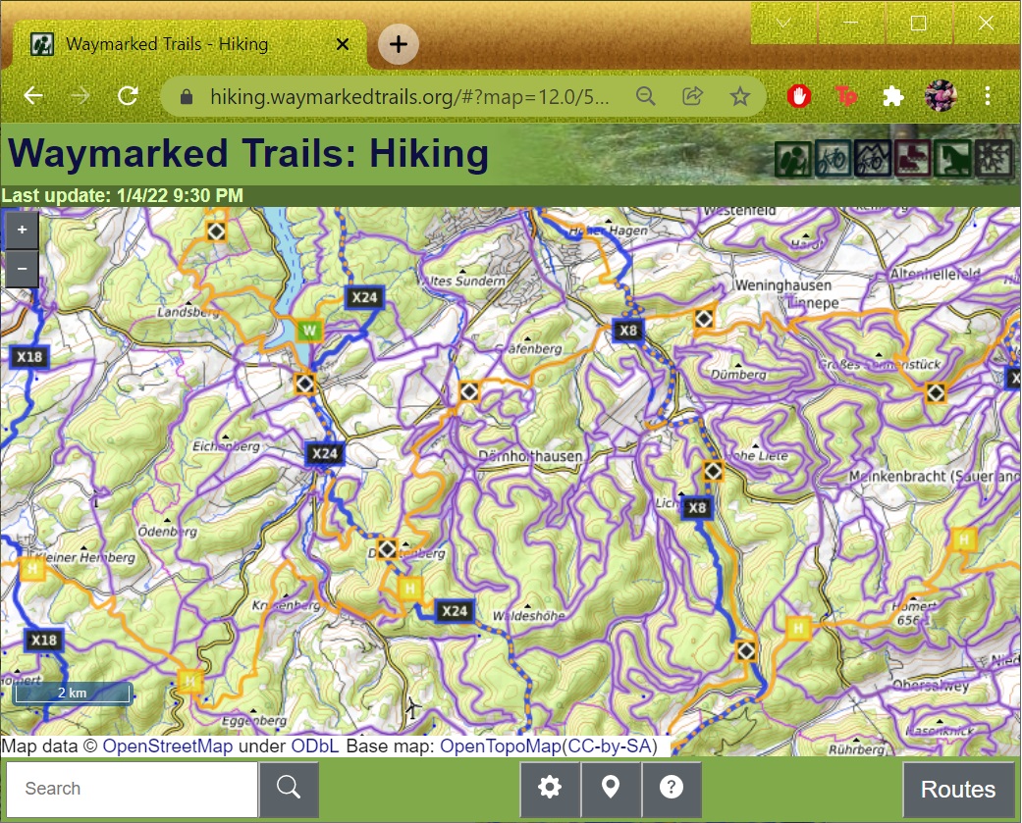Viewport: 1022px width, 823px height.
Task: Open the page zoom magnifier in address bar
Action: point(645,96)
